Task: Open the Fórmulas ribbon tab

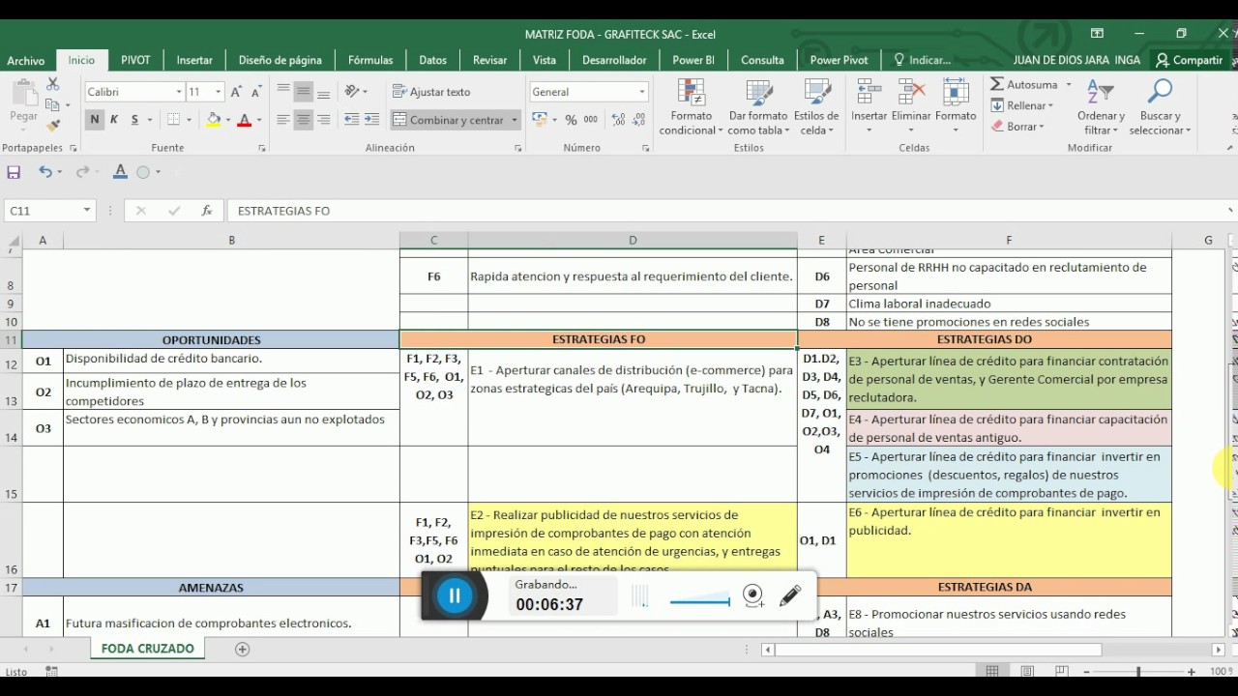Action: click(x=370, y=60)
